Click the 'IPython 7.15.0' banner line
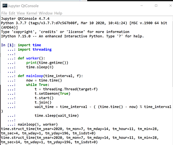Image resolution: width=173 pixels, height=145 pixels. click(72, 36)
